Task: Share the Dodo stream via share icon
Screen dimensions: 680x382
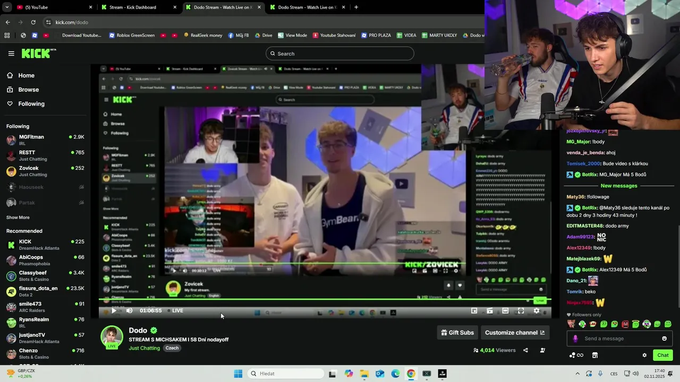Action: [525, 350]
